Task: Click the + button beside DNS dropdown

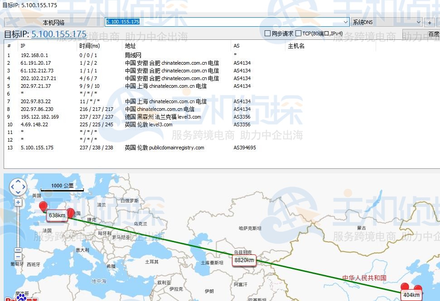Action: click(x=429, y=22)
